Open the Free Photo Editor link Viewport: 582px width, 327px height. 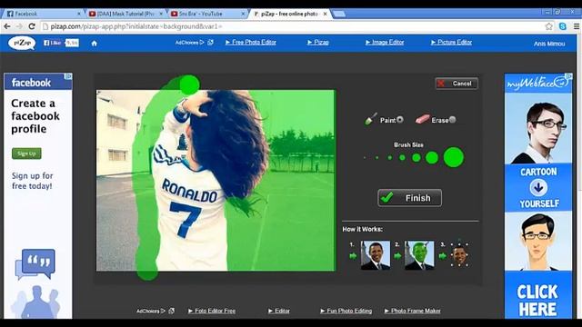[251, 43]
